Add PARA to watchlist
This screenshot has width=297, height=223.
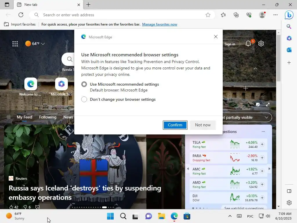262,158
